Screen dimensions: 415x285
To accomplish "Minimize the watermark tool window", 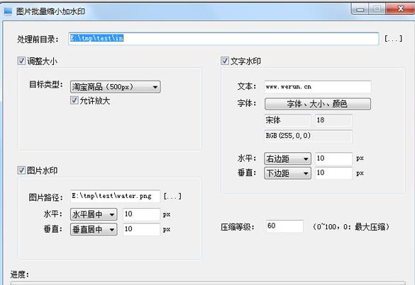I will 360,9.
